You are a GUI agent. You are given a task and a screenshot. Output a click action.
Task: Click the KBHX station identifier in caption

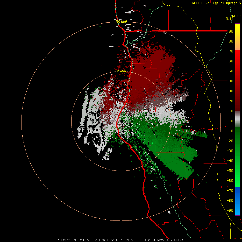(x=145, y=240)
